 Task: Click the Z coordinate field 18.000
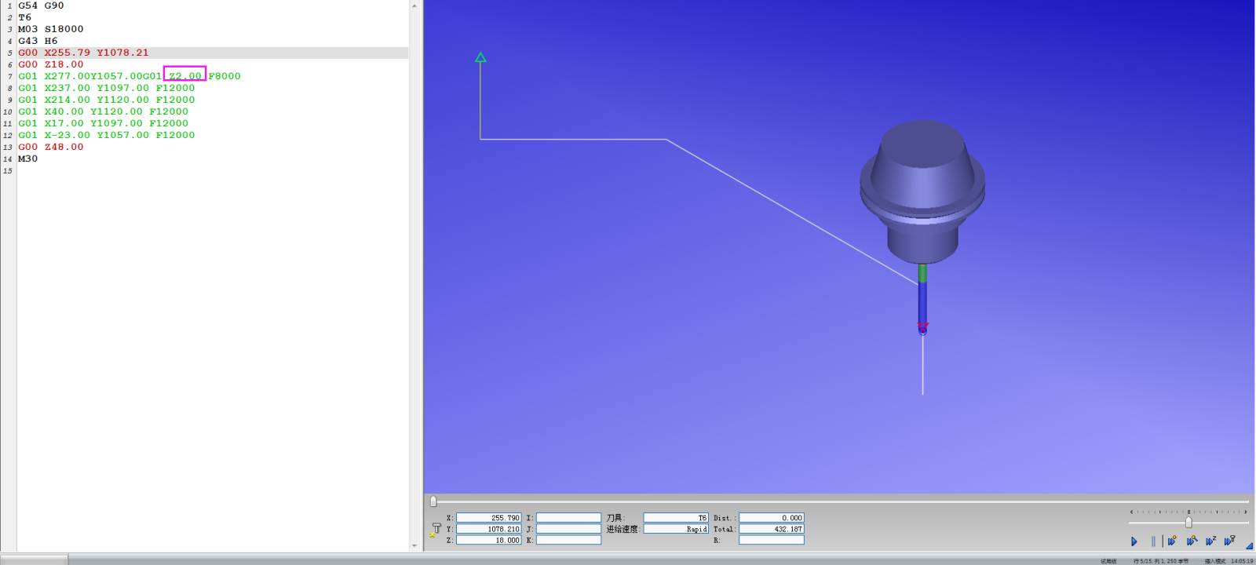(488, 540)
